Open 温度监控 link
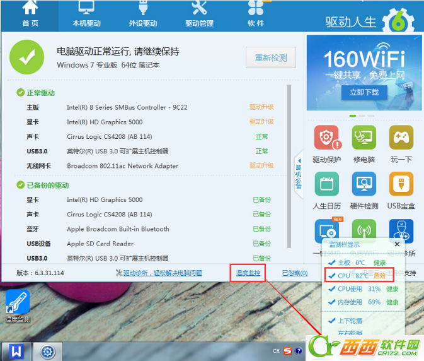Image resolution: width=424 pixels, height=361 pixels. tap(248, 273)
